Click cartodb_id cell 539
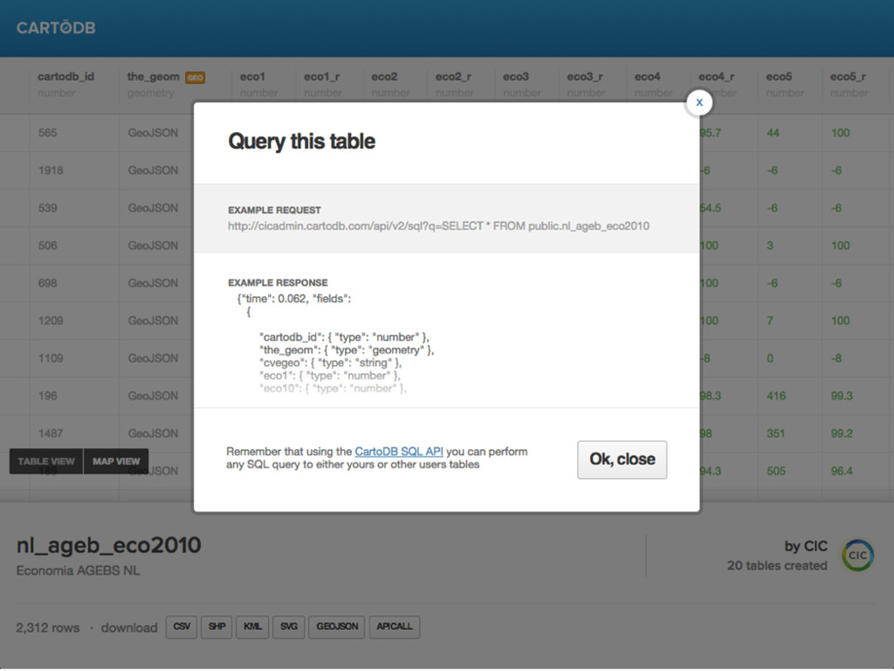 pyautogui.click(x=48, y=208)
